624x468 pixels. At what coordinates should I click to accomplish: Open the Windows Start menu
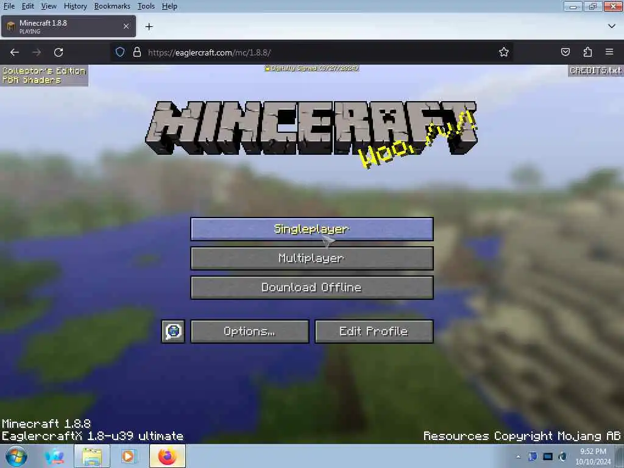click(16, 456)
